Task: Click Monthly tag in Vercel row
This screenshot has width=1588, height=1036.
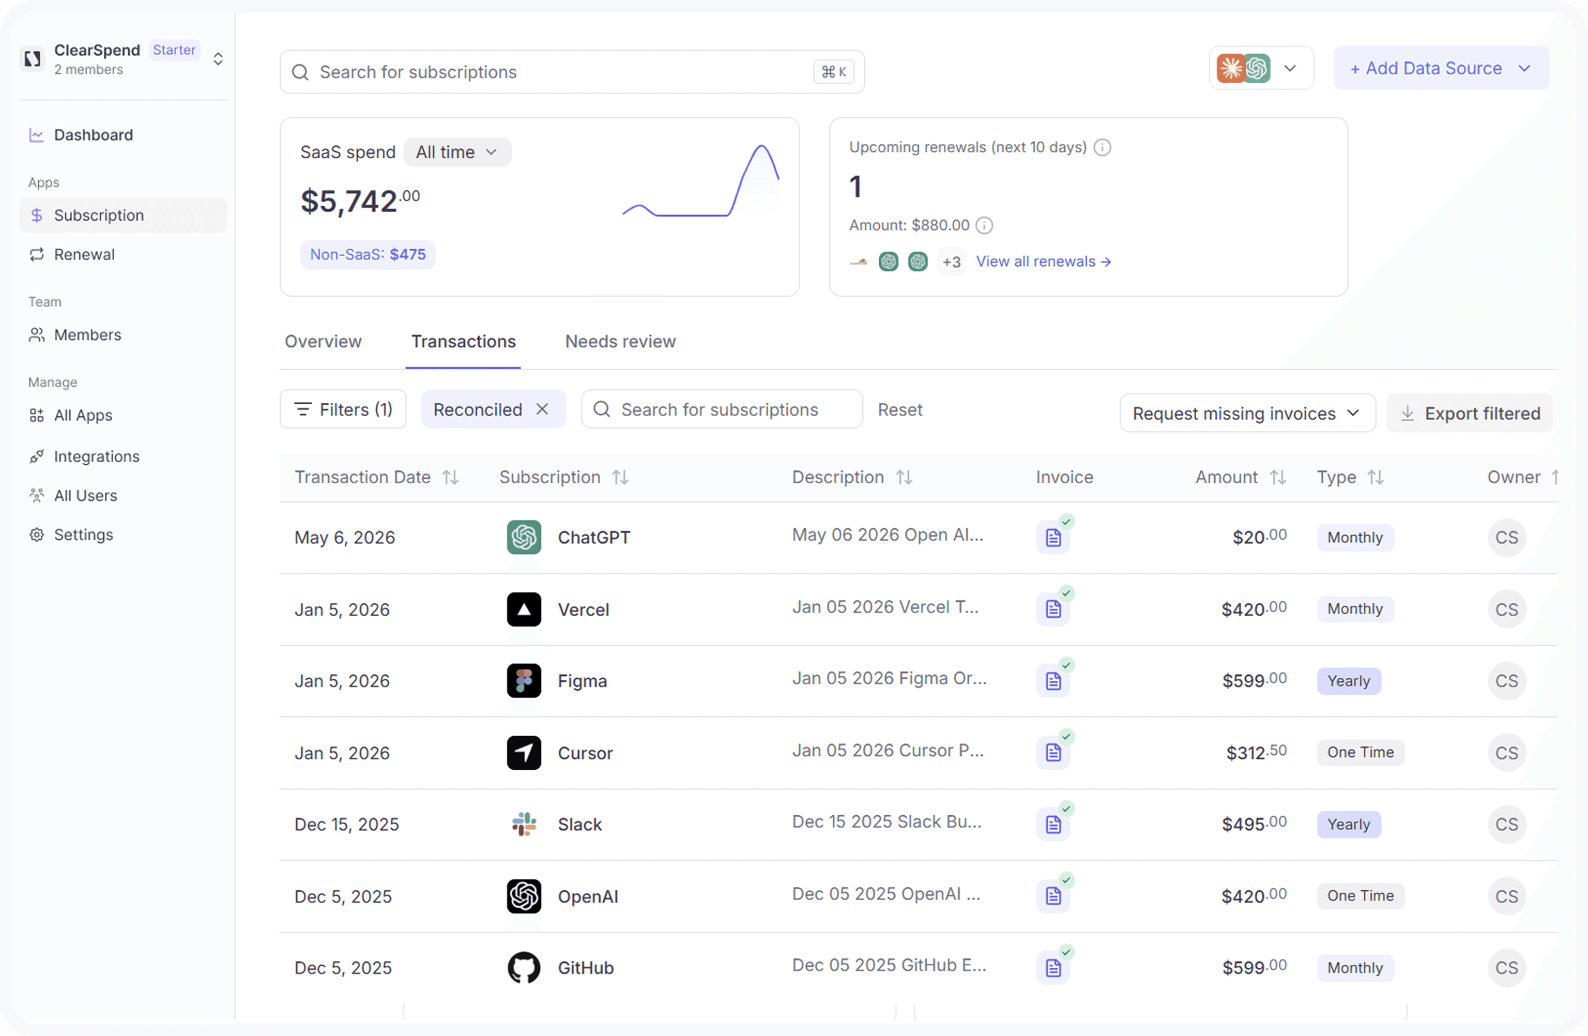Action: pyautogui.click(x=1355, y=608)
